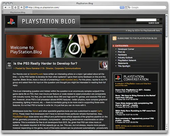170x136 pixels.
Task: Open 'Sony promises to aggressively pursue PS3 pirates'
Action: tap(134, 119)
